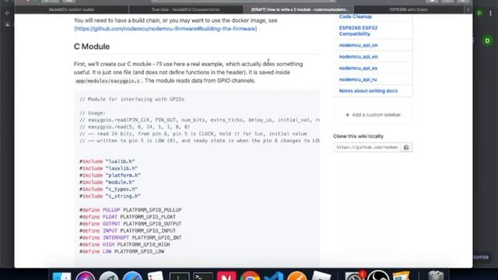Open nodemcu_api_ru wiki page
This screenshot has height=280, width=498.
point(358,79)
